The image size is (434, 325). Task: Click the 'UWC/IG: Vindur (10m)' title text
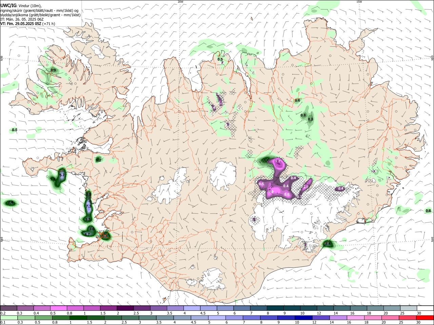[x=21, y=6]
